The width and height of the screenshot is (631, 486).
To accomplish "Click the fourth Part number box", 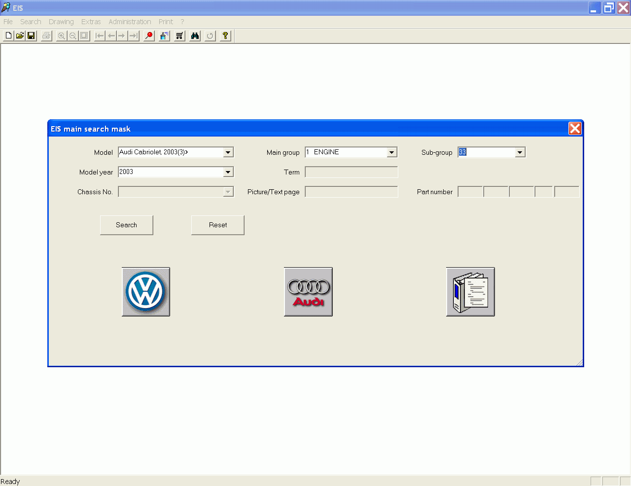I will (x=544, y=192).
